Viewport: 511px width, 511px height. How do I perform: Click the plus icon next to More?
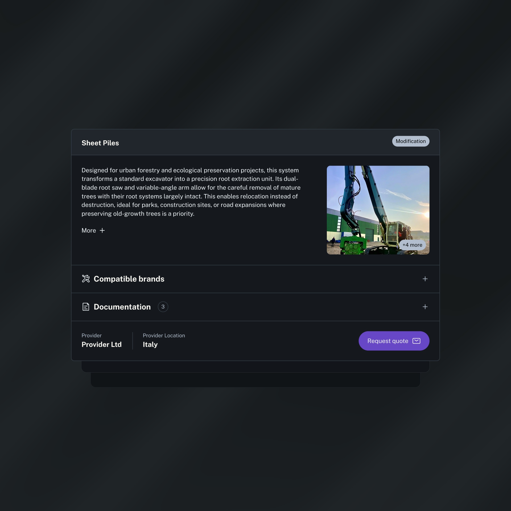102,230
